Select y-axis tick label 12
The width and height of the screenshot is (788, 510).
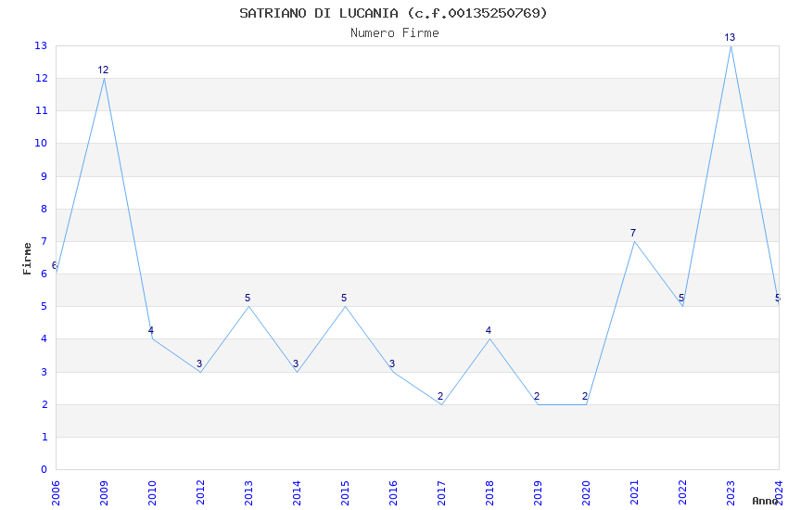tap(41, 79)
